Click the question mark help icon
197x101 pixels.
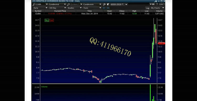(x=157, y=4)
